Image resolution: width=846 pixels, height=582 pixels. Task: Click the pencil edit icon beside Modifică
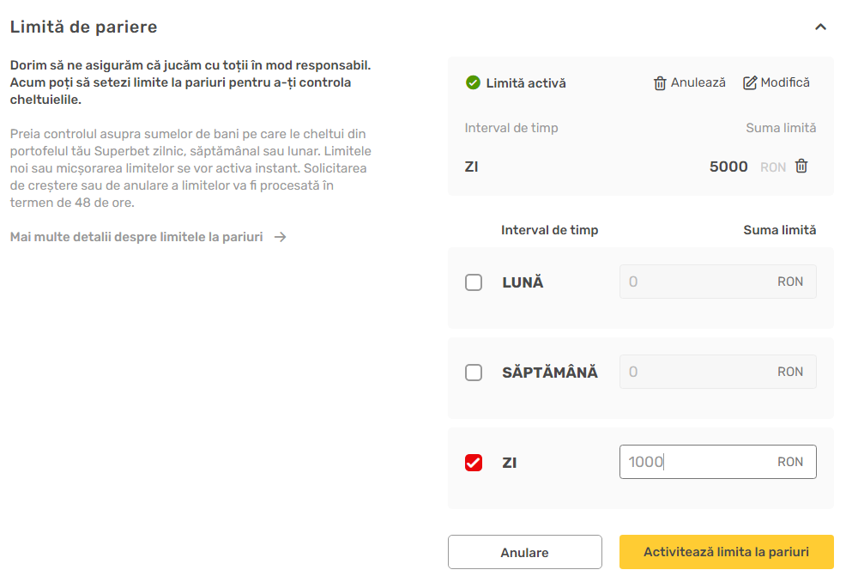pos(749,82)
